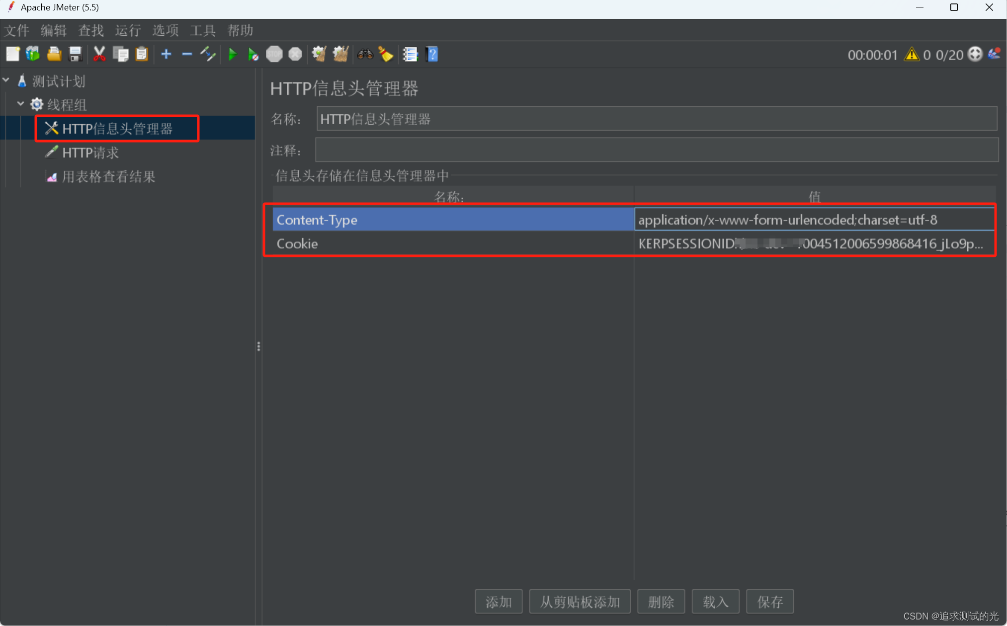Click the 名称 name input field

coord(657,119)
